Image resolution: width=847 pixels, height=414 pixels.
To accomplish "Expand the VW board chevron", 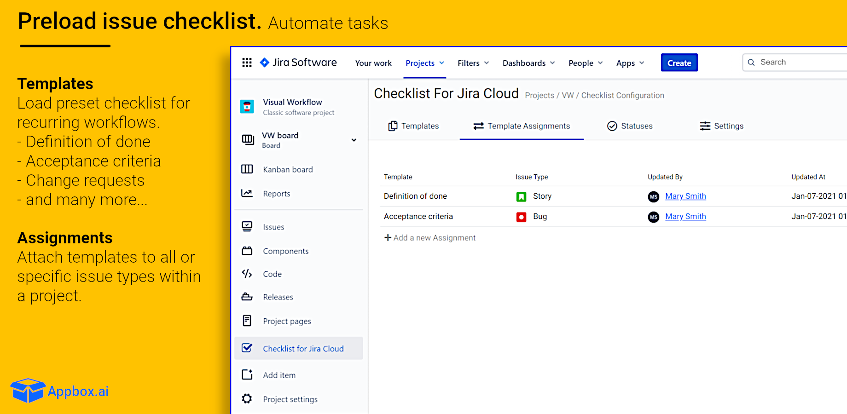I will click(x=354, y=140).
